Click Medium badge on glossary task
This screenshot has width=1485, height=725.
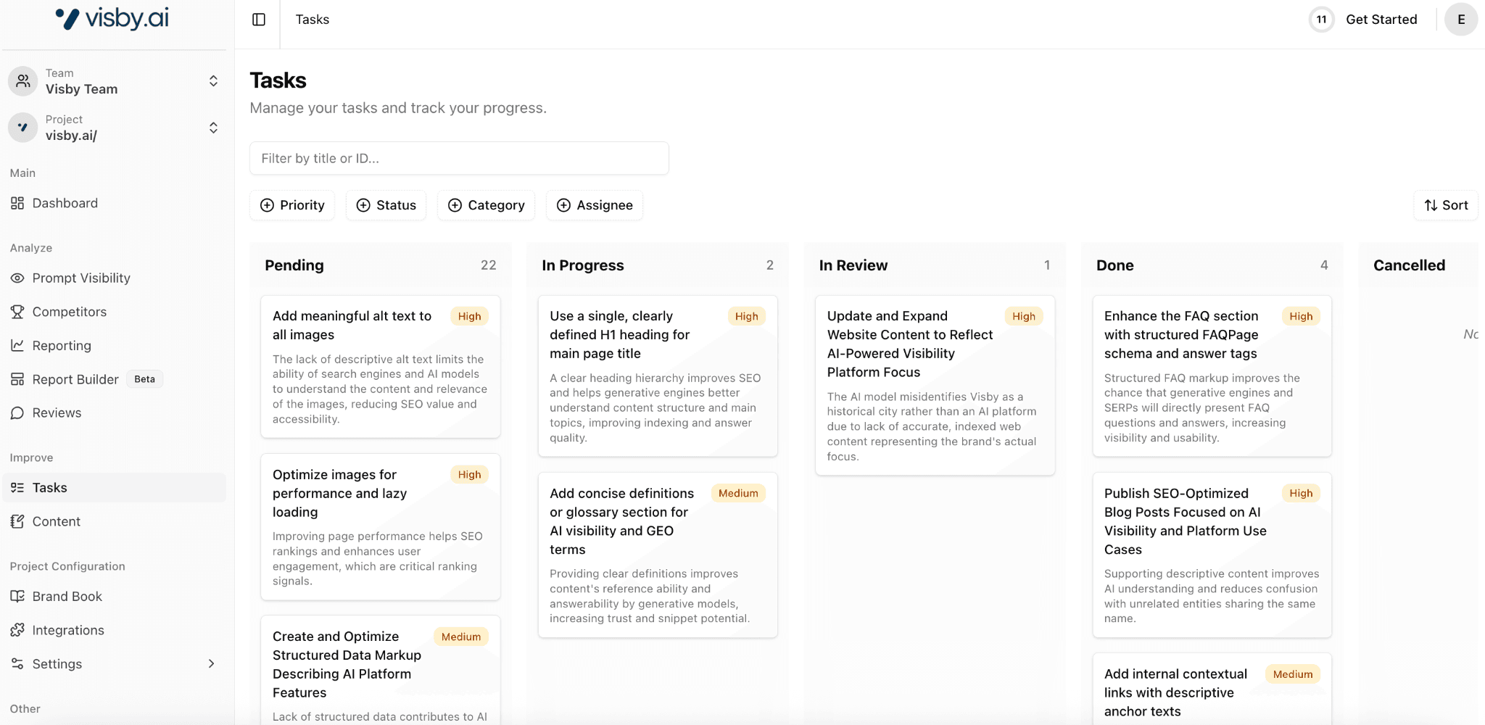(738, 493)
